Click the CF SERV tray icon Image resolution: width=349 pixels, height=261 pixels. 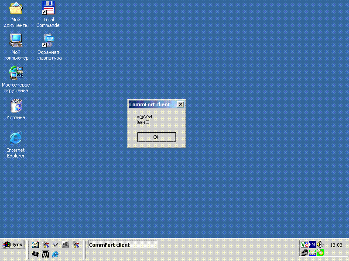tap(312, 252)
